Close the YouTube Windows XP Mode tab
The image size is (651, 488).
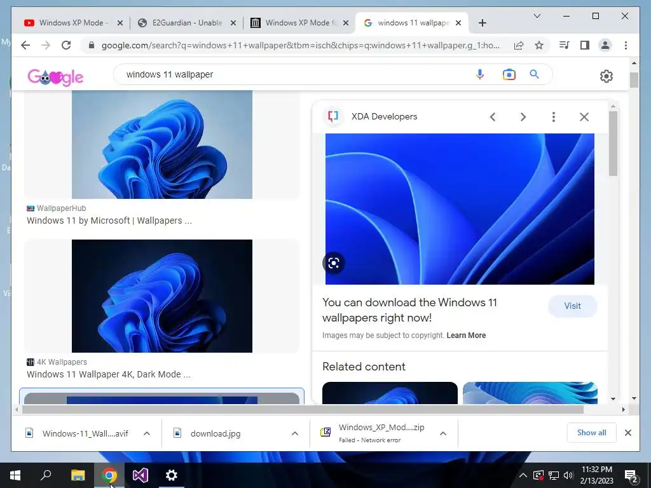click(x=120, y=23)
